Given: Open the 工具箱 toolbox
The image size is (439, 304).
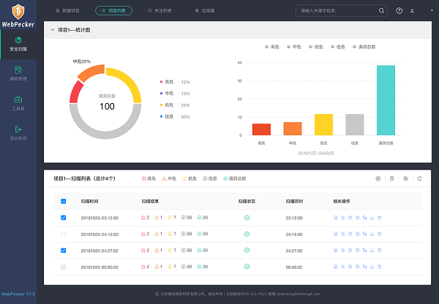Looking at the screenshot, I should [18, 103].
